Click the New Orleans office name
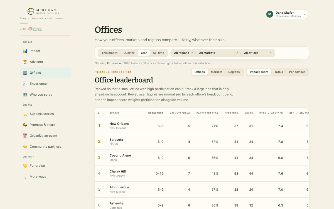Screen dimensions: 334x209 point(119,124)
